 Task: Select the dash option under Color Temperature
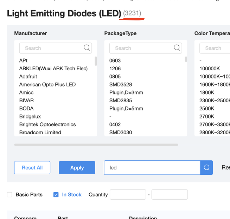(200, 60)
